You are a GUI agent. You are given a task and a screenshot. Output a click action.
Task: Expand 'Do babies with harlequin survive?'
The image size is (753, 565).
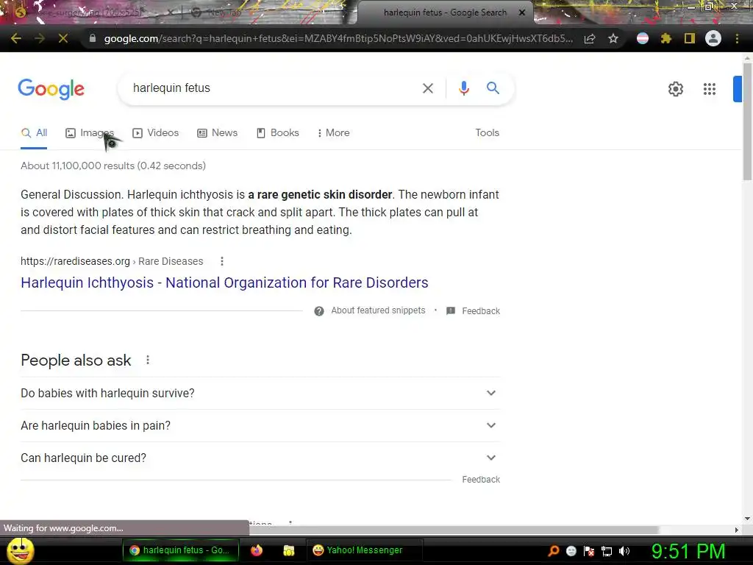click(x=260, y=393)
